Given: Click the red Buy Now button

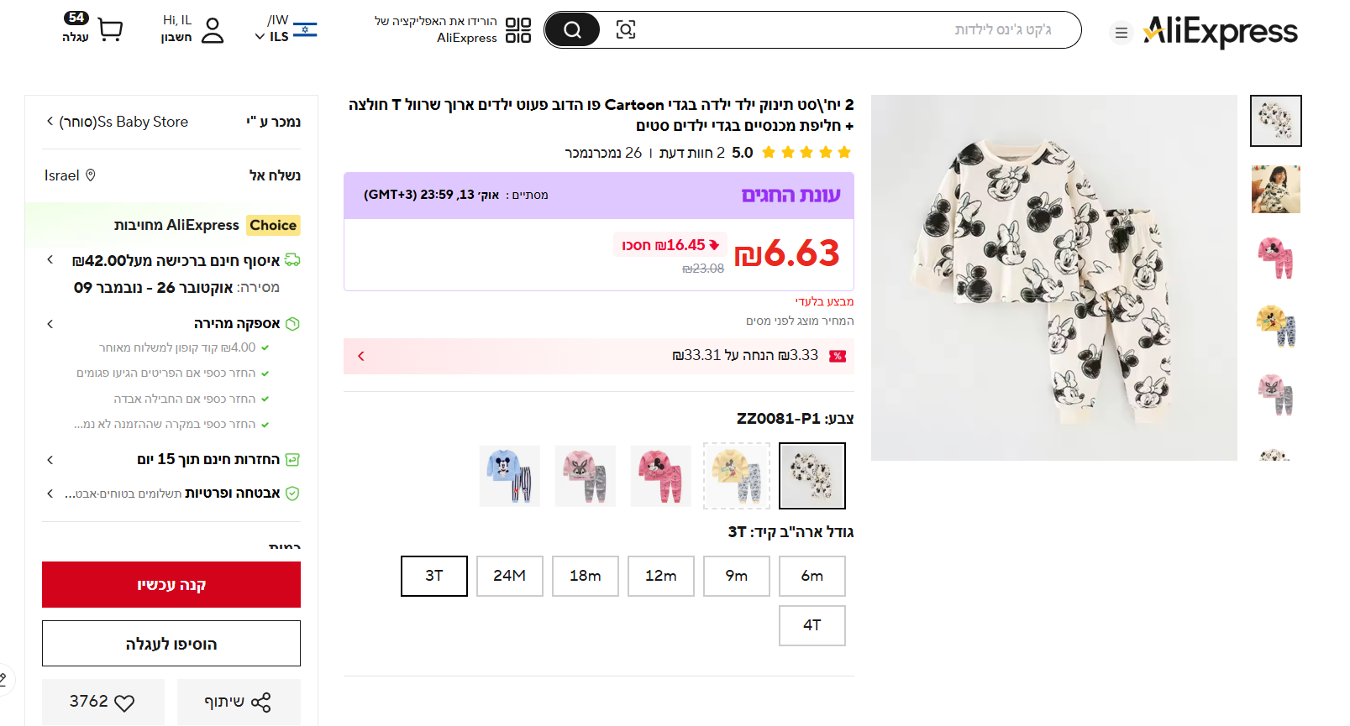Looking at the screenshot, I should [x=171, y=585].
